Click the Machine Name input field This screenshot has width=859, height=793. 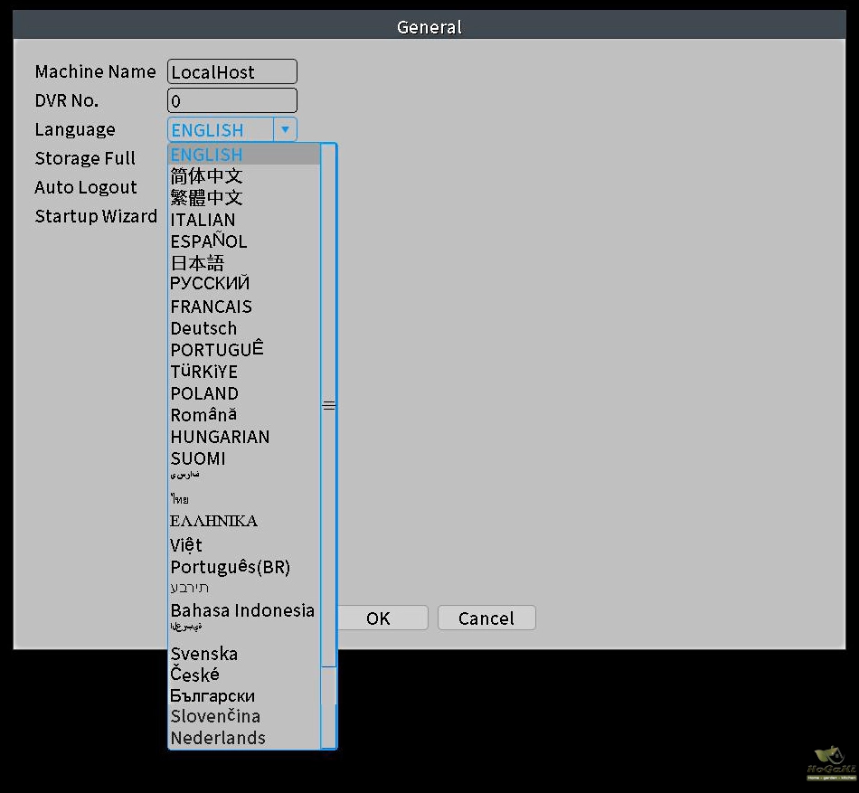point(232,72)
